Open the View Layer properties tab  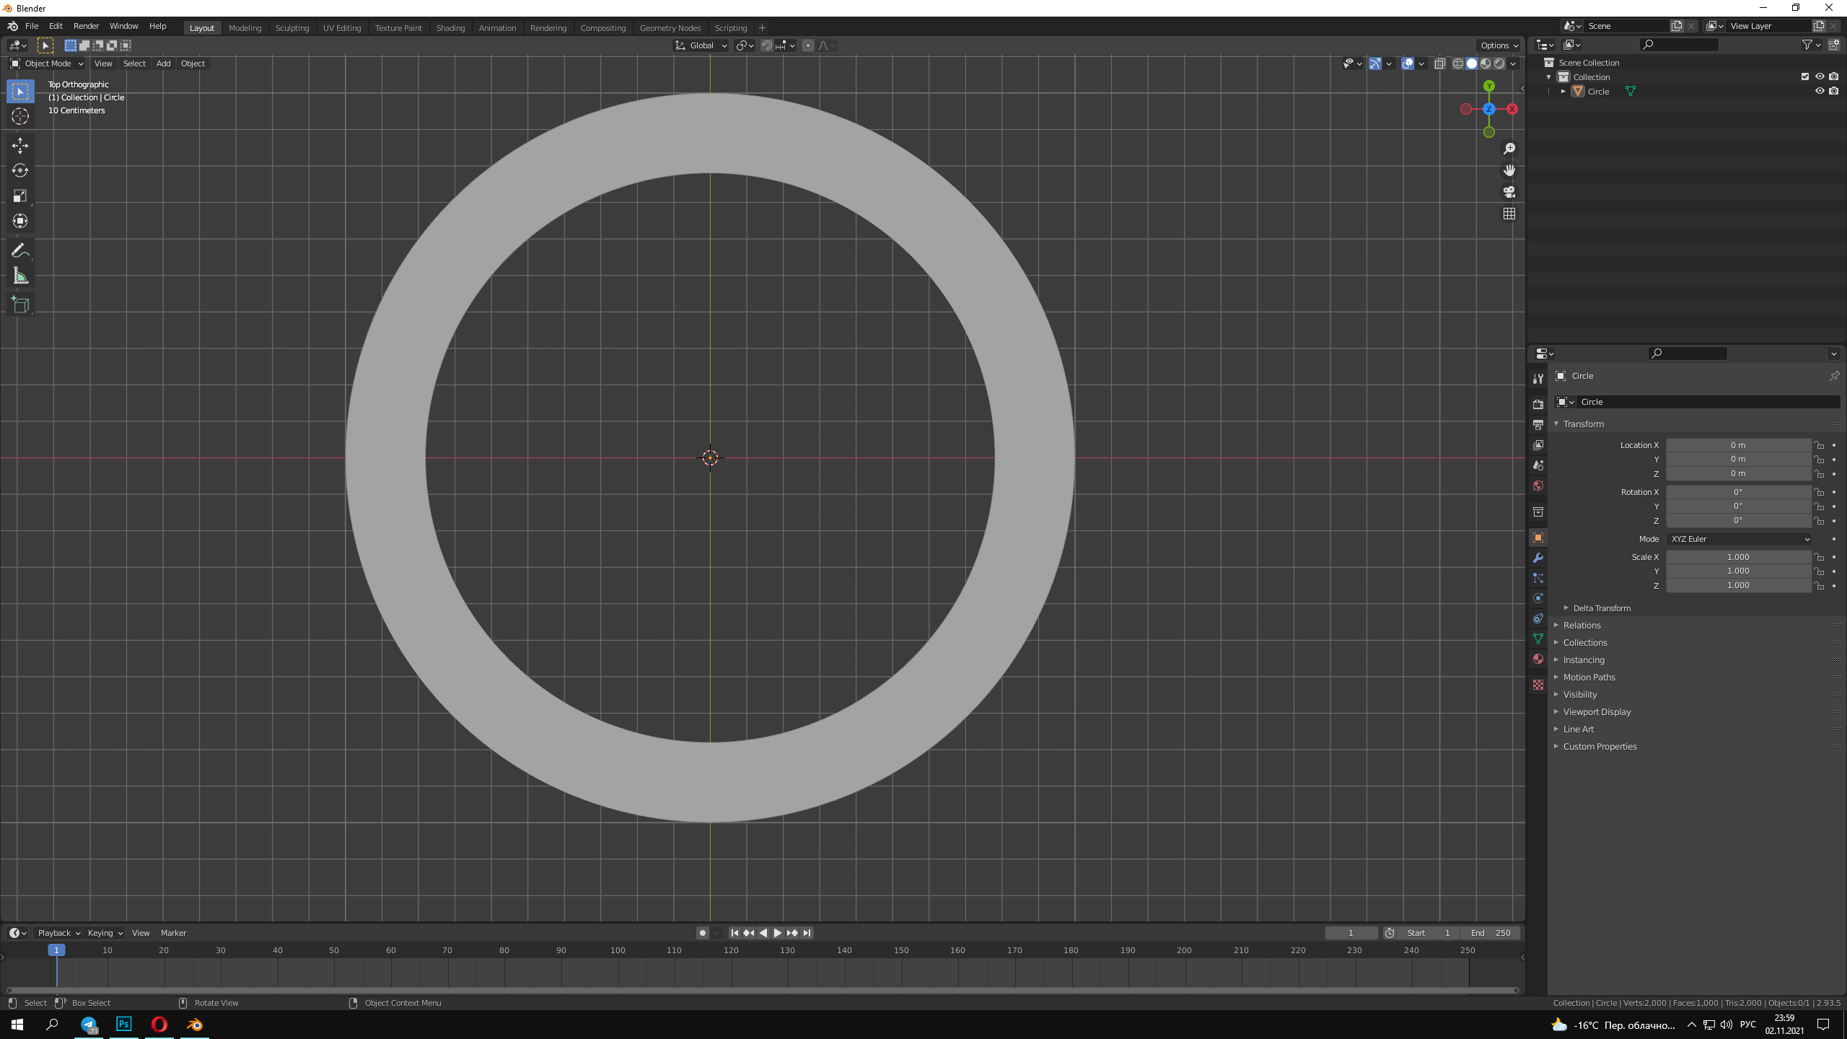tap(1537, 445)
